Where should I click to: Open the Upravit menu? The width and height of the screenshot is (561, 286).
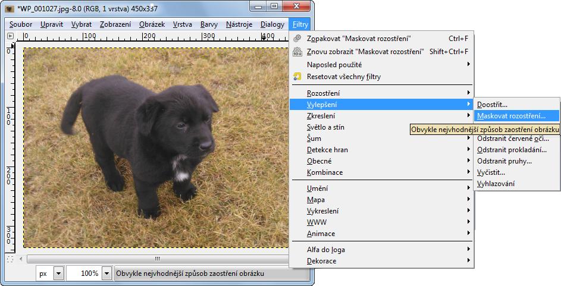tap(52, 24)
